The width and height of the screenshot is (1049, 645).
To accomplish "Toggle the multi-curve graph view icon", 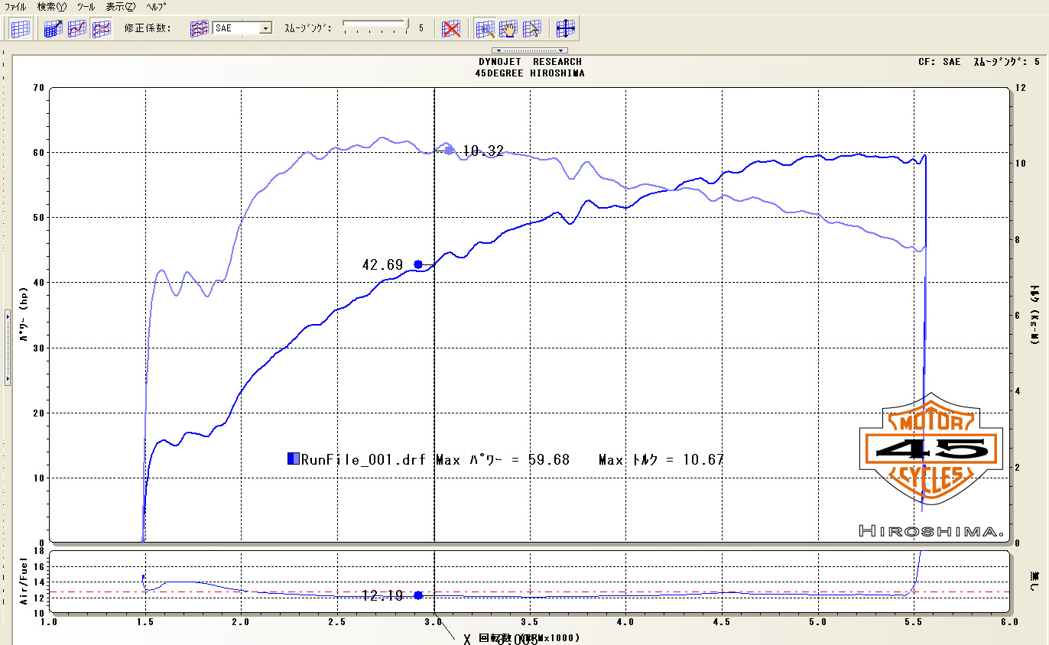I will coord(101,29).
